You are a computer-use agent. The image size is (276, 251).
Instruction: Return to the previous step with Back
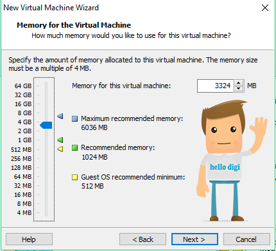[142, 239]
